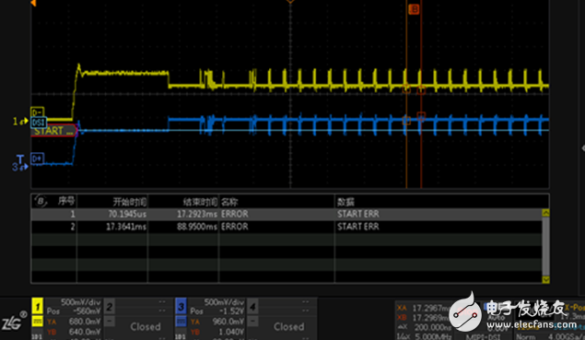Enable the closed channel 4 button
585x340 pixels.
(252, 307)
